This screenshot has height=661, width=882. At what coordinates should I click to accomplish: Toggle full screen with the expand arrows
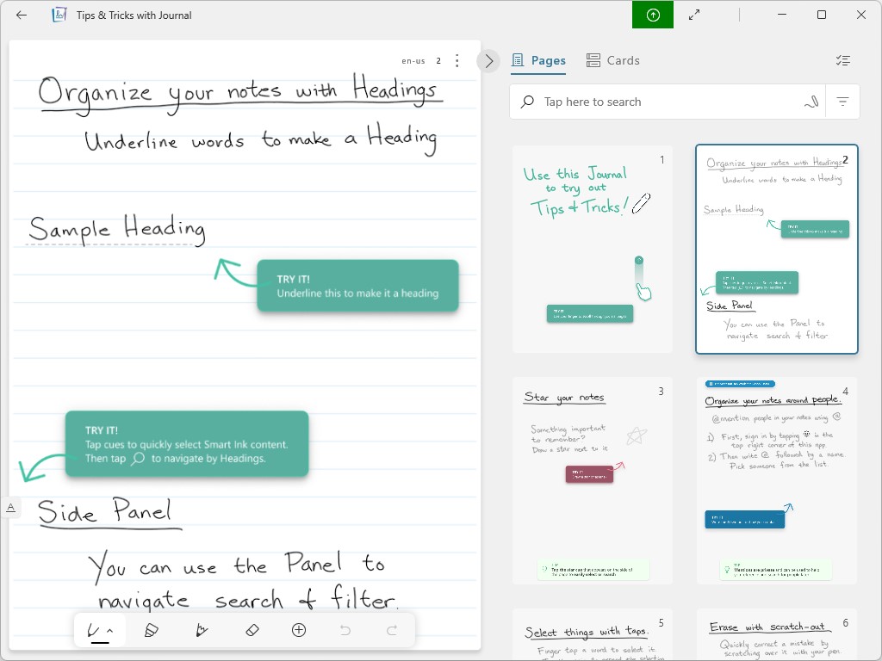[694, 15]
